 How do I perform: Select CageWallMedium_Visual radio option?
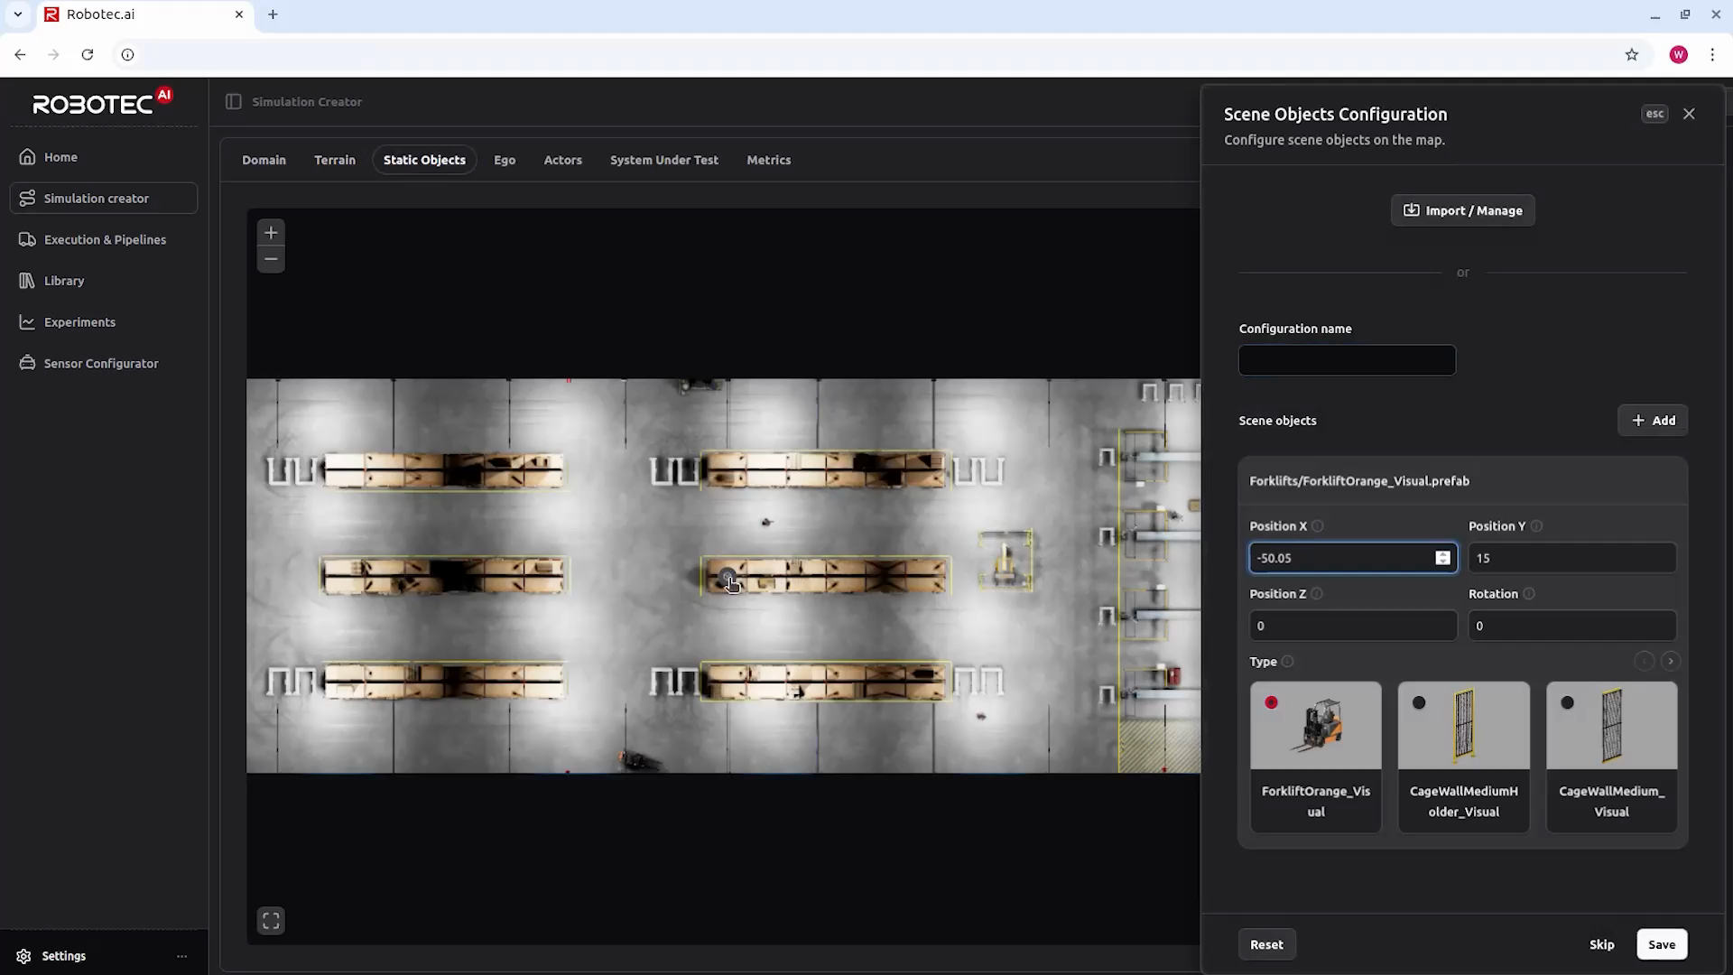click(1568, 702)
